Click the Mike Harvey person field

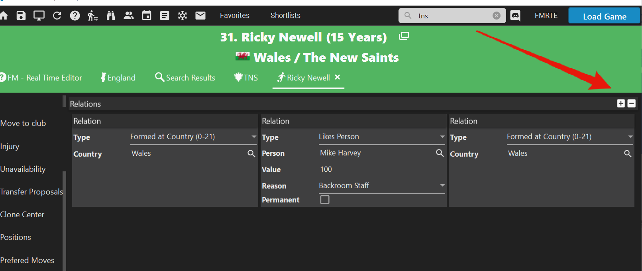click(x=377, y=153)
